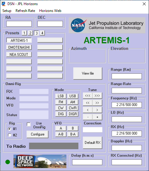Select the ARTEMIS-1 preset
149x171 pixels.
(x=19, y=40)
